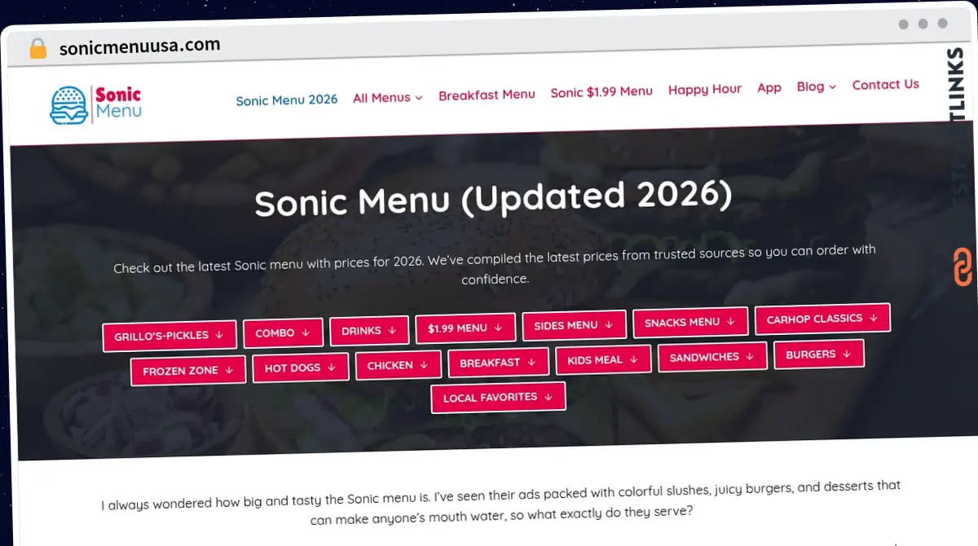Open the Breakfast Menu nav link
This screenshot has height=546, width=978.
(x=487, y=95)
